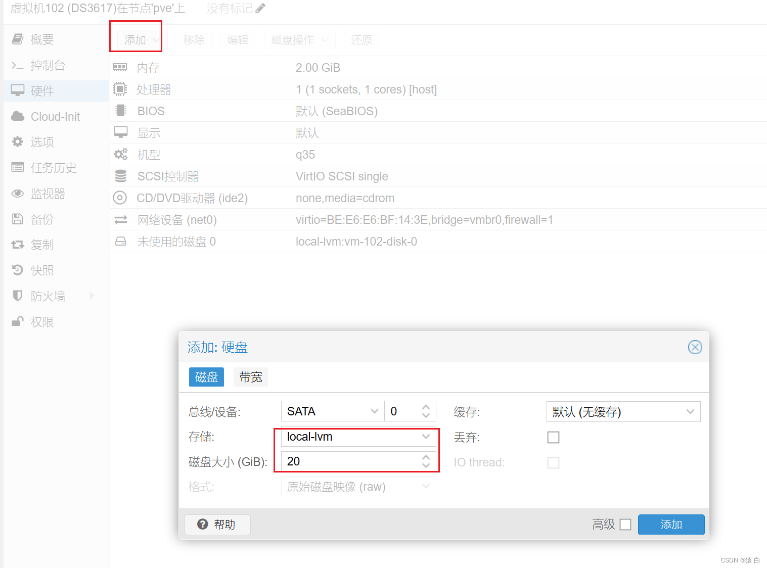Close the 添加: 硬盘 dialog
Viewport: 767px width, 568px height.
click(695, 347)
